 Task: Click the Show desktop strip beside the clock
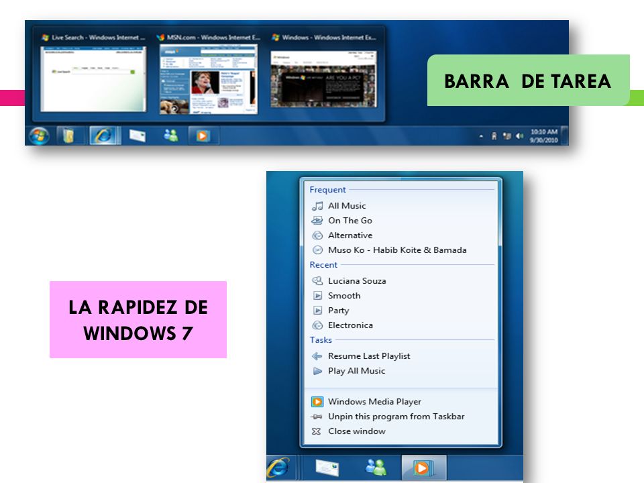[564, 136]
